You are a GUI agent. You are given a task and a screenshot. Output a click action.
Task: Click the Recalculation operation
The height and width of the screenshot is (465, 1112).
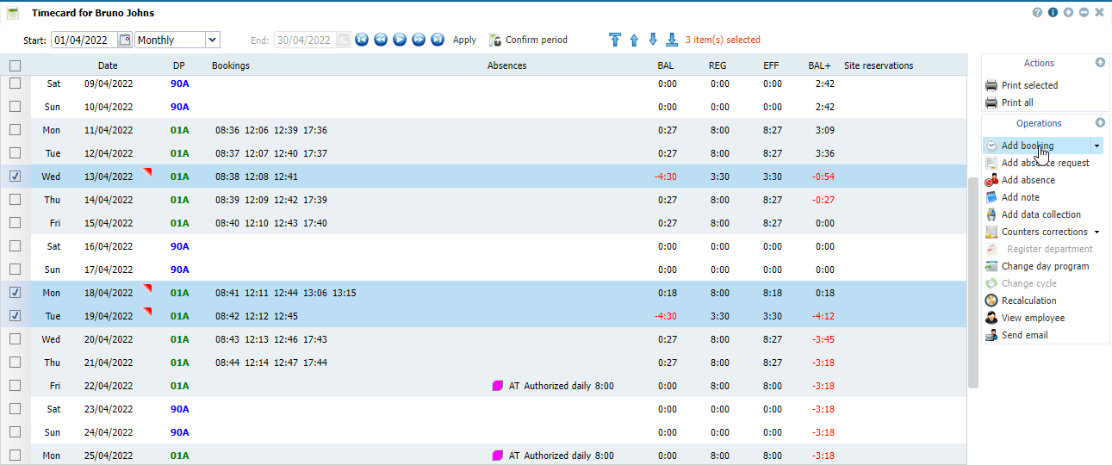(x=1028, y=301)
